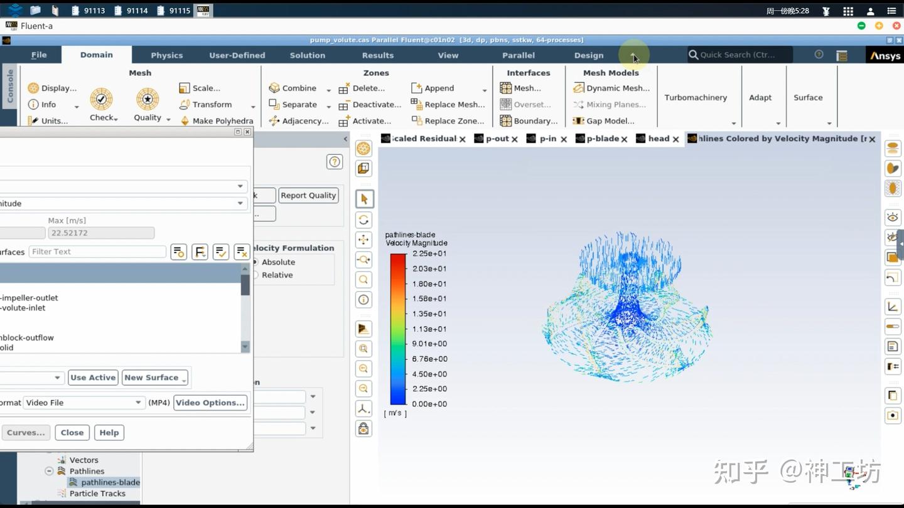The image size is (904, 508).
Task: Click Separate zones
Action: pyautogui.click(x=293, y=105)
